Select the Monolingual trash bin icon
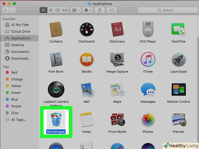The image size is (199, 149). pos(56,120)
